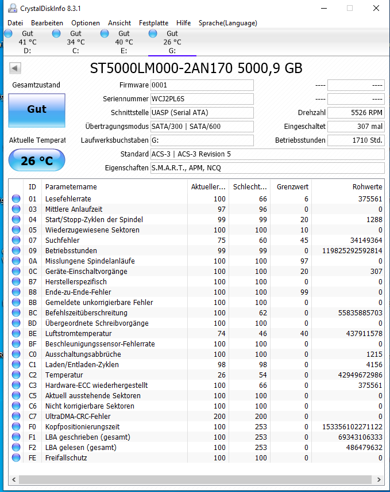Click status orb for Beschleunigungssensor-Fehlerrate
Image resolution: width=390 pixels, height=492 pixels.
click(x=16, y=344)
